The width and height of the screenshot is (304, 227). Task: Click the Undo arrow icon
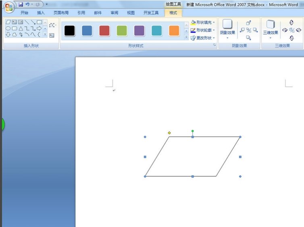pos(28,4)
